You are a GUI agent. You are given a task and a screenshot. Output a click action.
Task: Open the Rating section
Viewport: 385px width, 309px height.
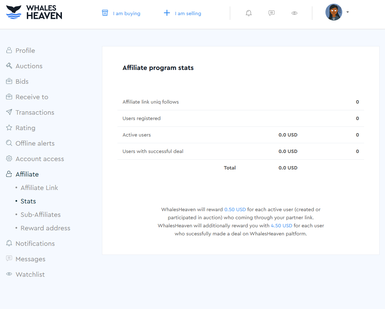(26, 128)
